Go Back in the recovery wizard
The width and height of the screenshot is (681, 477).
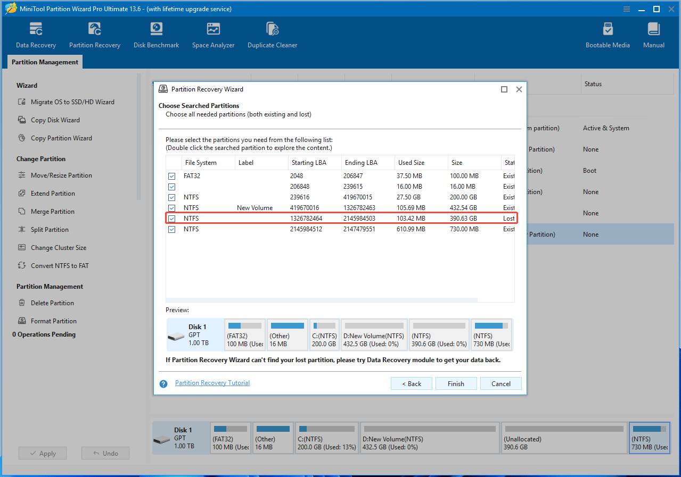pyautogui.click(x=412, y=384)
